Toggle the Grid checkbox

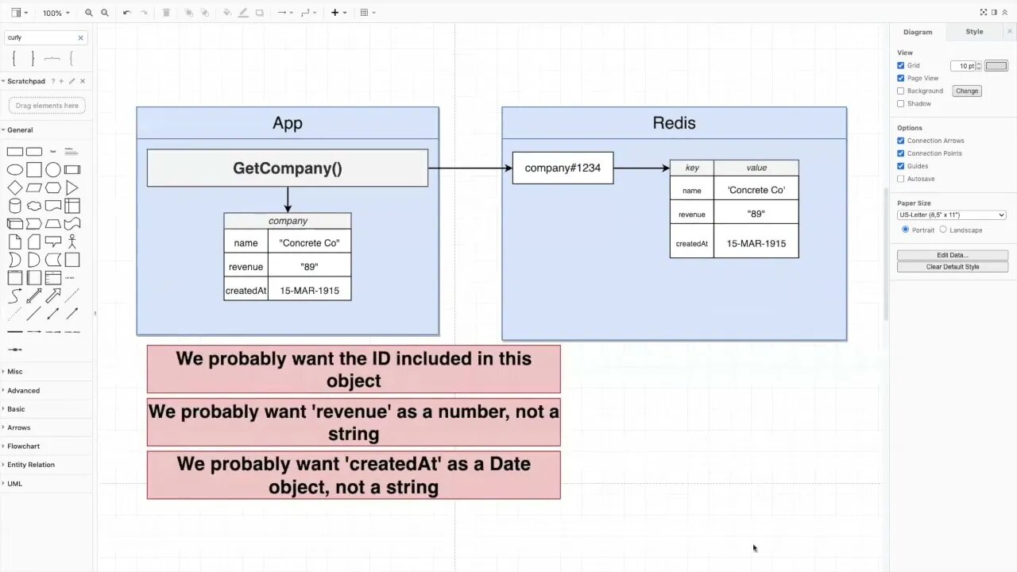click(901, 66)
